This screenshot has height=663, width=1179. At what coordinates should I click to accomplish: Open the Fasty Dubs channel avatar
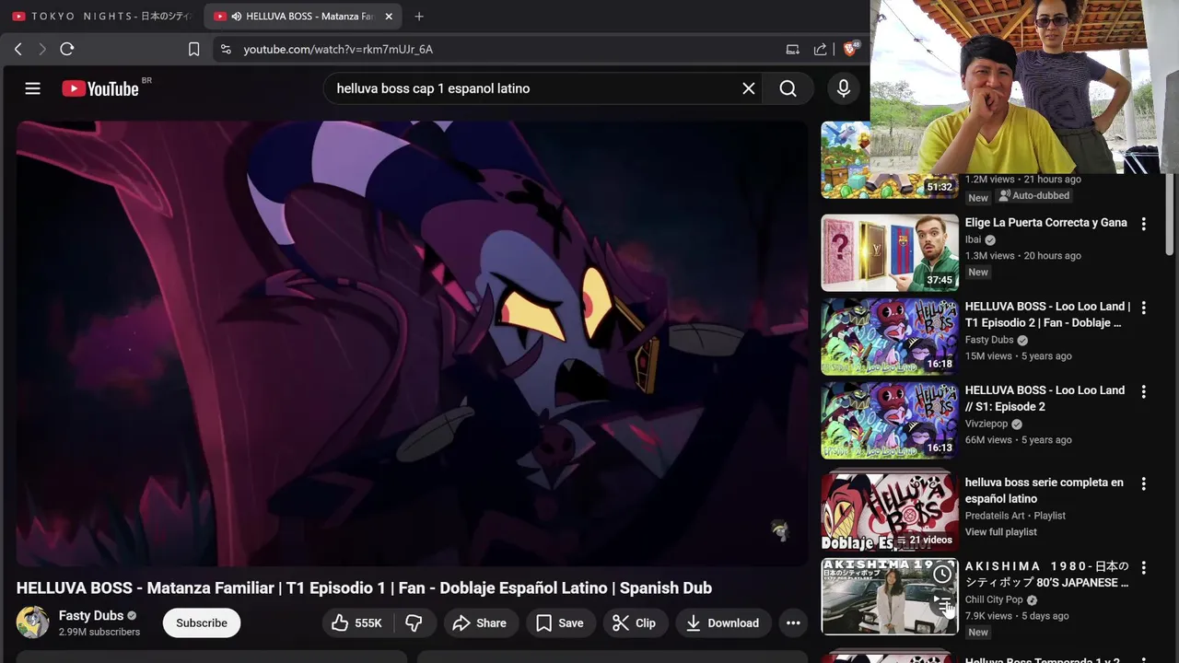click(x=33, y=622)
